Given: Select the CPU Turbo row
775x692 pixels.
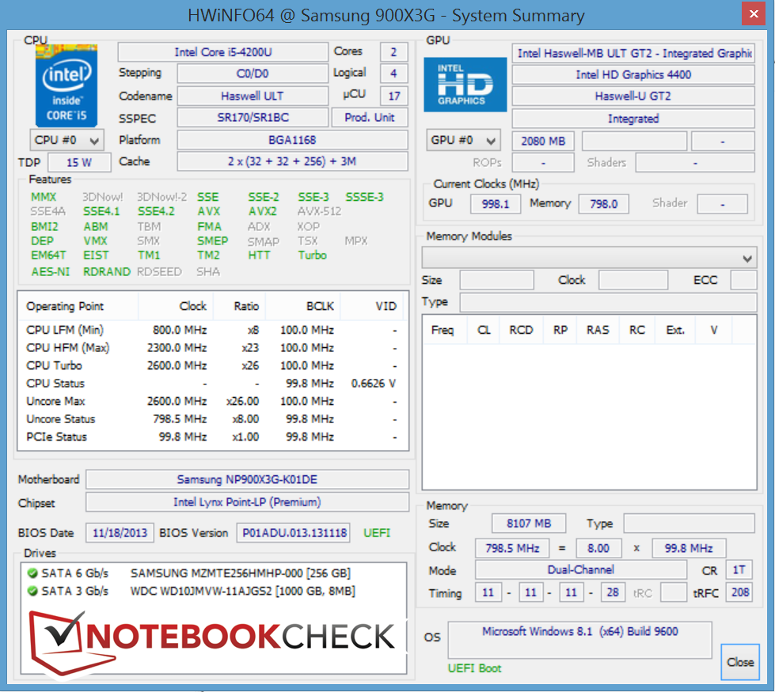Looking at the screenshot, I should tap(212, 365).
